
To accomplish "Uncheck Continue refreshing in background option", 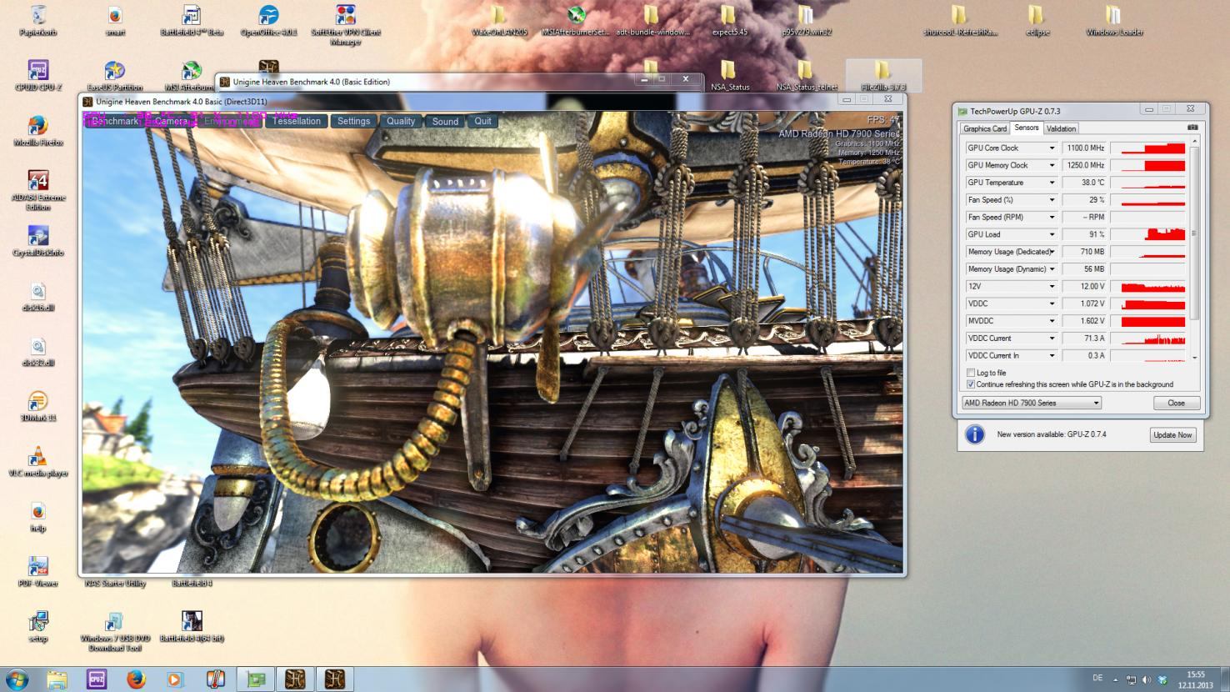I will 971,384.
